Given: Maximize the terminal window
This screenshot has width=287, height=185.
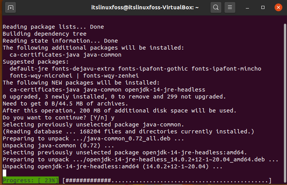Looking at the screenshot, I should point(263,7).
